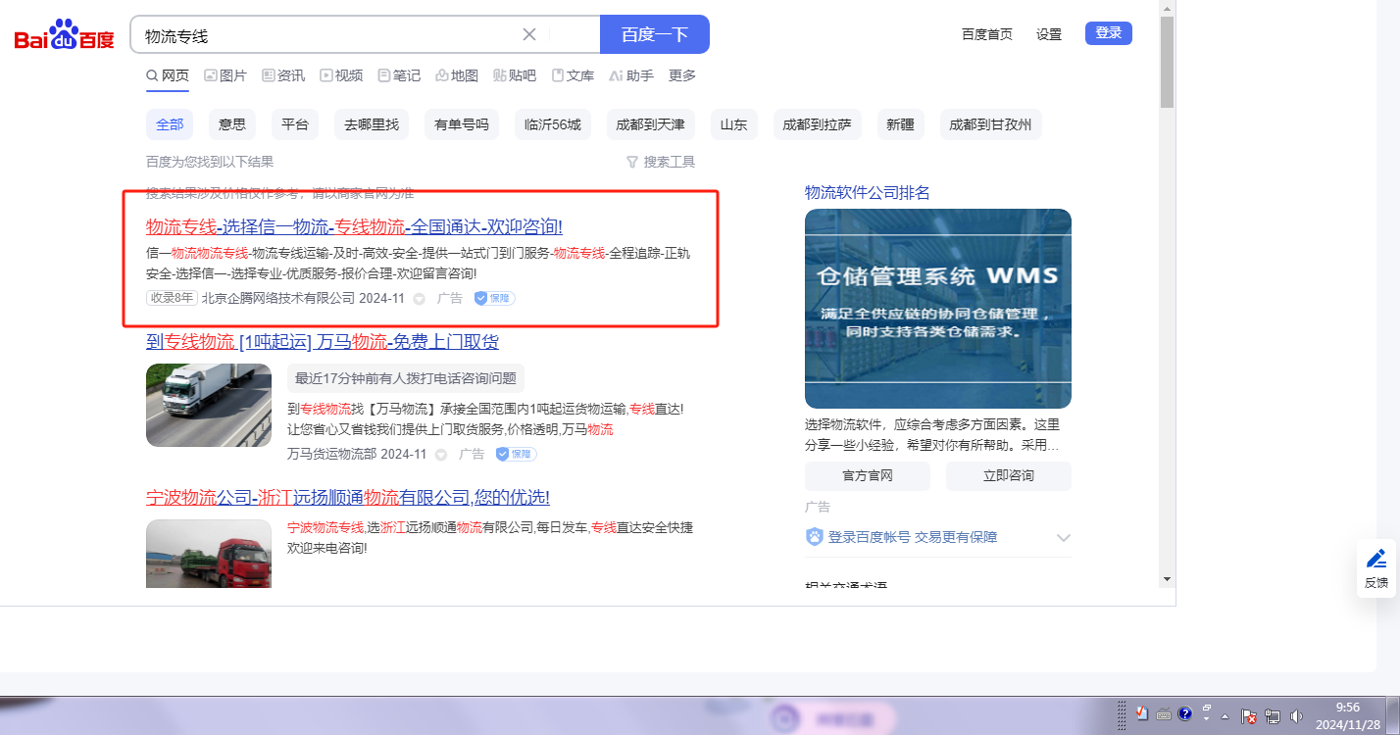Image resolution: width=1400 pixels, height=735 pixels.
Task: Switch to the 图片 tab
Action: [x=225, y=75]
